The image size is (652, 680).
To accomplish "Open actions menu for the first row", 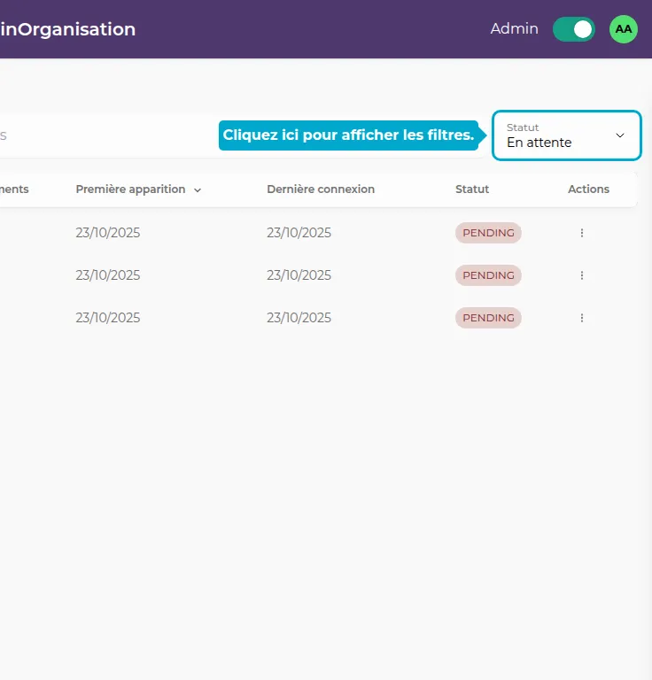I will [x=582, y=233].
